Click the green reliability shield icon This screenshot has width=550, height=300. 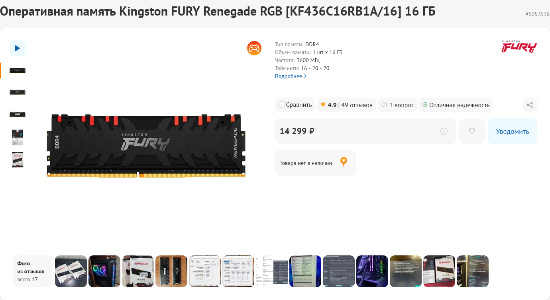(x=425, y=105)
